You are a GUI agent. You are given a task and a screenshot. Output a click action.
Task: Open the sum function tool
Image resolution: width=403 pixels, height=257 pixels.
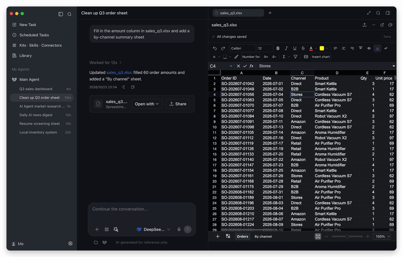284,57
